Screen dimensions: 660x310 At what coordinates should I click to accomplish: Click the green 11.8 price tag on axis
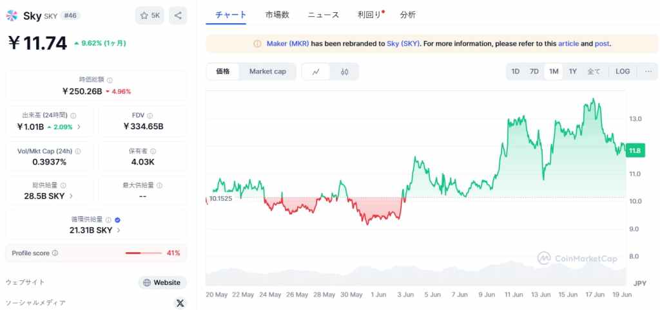(x=635, y=150)
